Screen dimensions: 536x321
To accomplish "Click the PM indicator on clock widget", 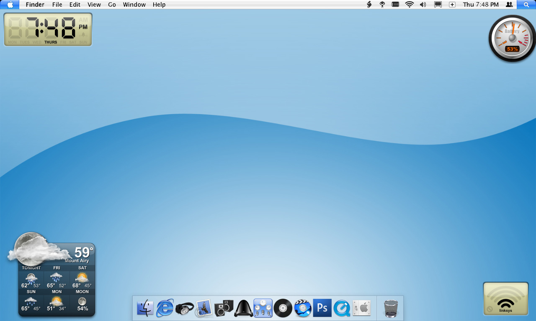I will [x=83, y=27].
